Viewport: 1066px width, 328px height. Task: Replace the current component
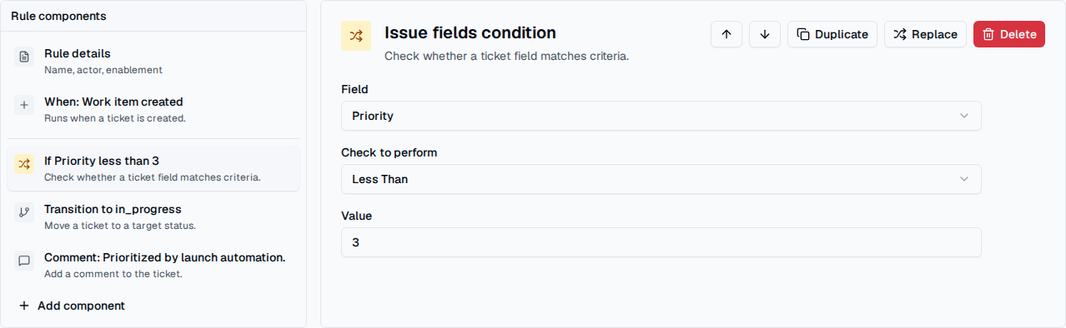[925, 34]
